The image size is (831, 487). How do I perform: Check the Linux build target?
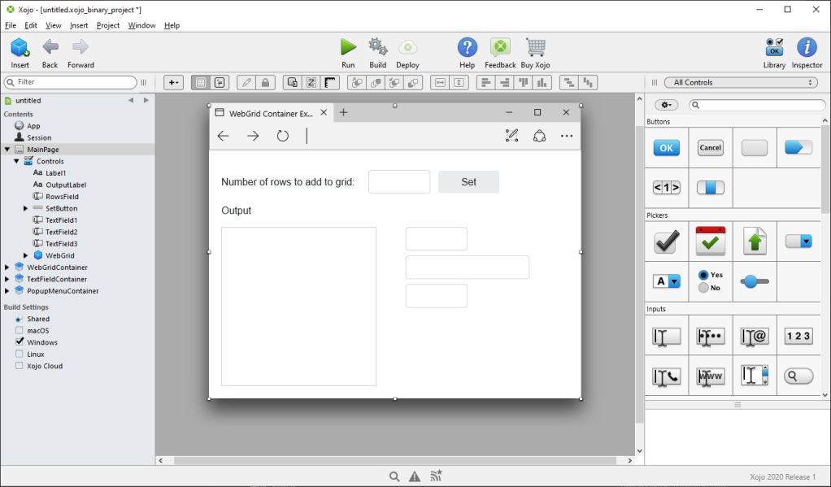coord(21,354)
